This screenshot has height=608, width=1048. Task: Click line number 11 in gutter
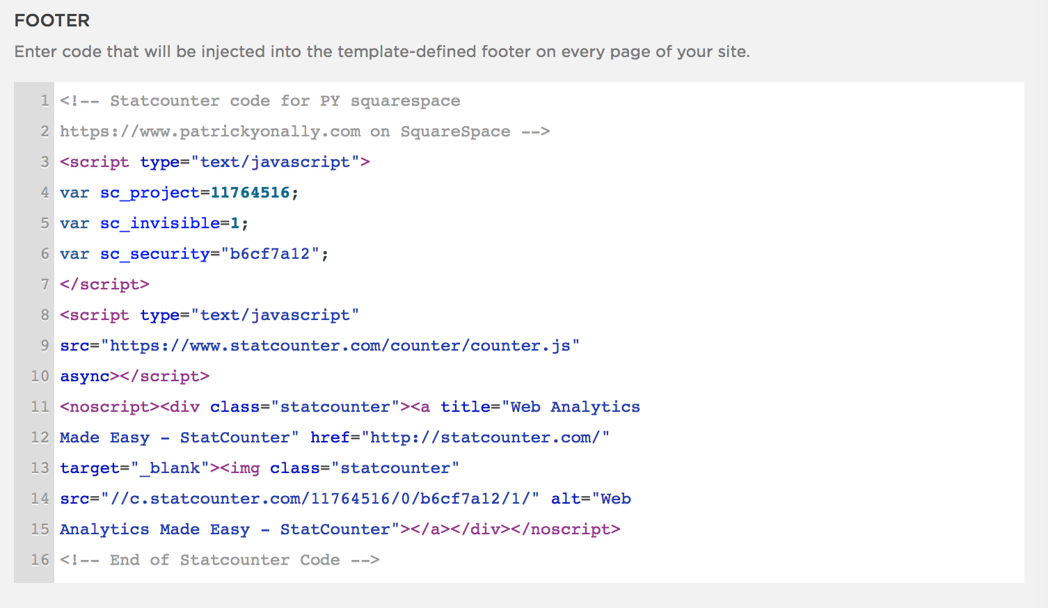coord(40,407)
